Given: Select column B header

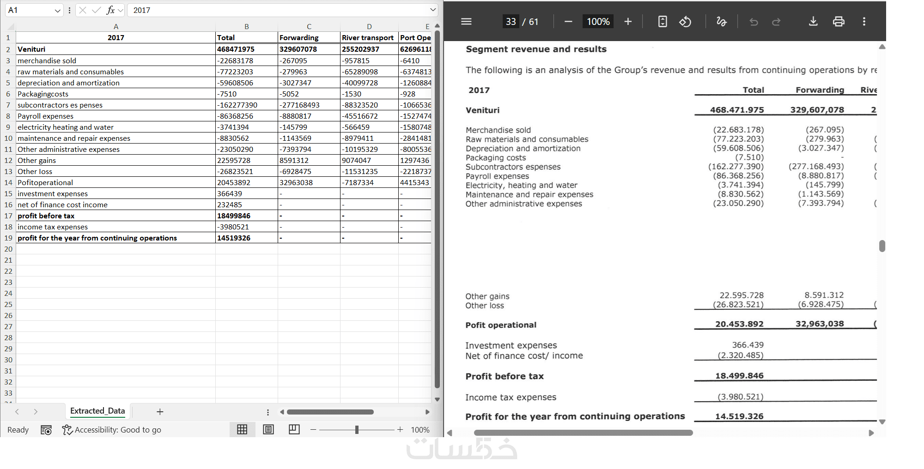Looking at the screenshot, I should (x=247, y=26).
